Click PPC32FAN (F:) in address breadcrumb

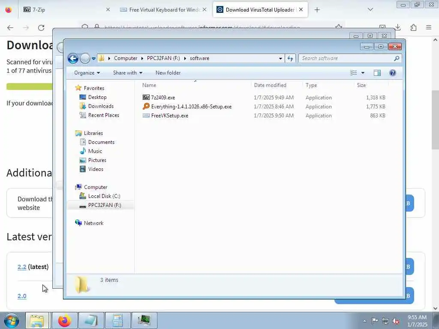pos(163,58)
